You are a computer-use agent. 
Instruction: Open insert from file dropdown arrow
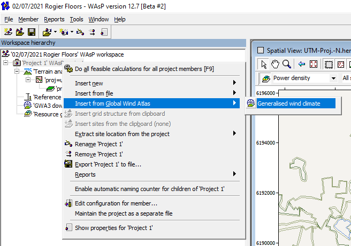point(55,32)
